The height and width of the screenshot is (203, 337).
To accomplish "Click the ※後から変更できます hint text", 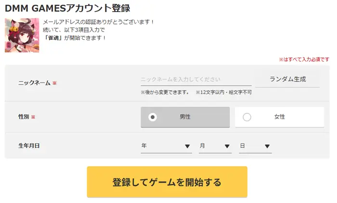I will 165,92.
